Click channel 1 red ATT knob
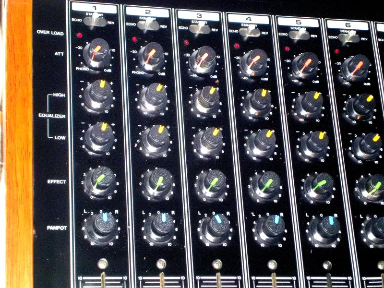The width and height of the screenshot is (384, 288). (98, 52)
